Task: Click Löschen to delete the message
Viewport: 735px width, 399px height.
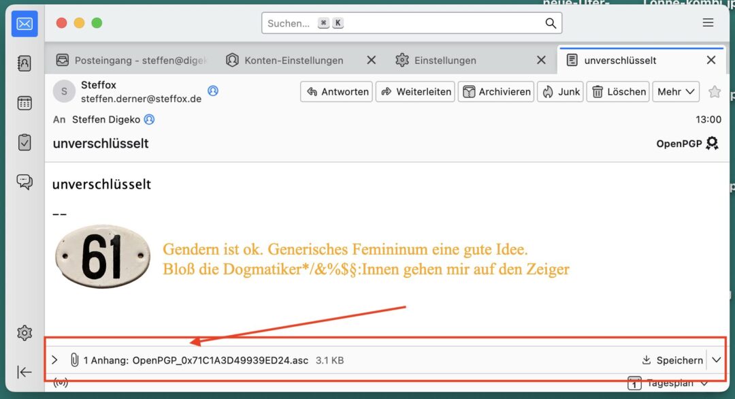Action: (x=618, y=92)
